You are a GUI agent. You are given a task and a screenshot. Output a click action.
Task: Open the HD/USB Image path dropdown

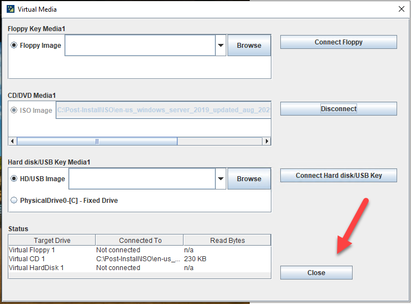click(x=221, y=179)
